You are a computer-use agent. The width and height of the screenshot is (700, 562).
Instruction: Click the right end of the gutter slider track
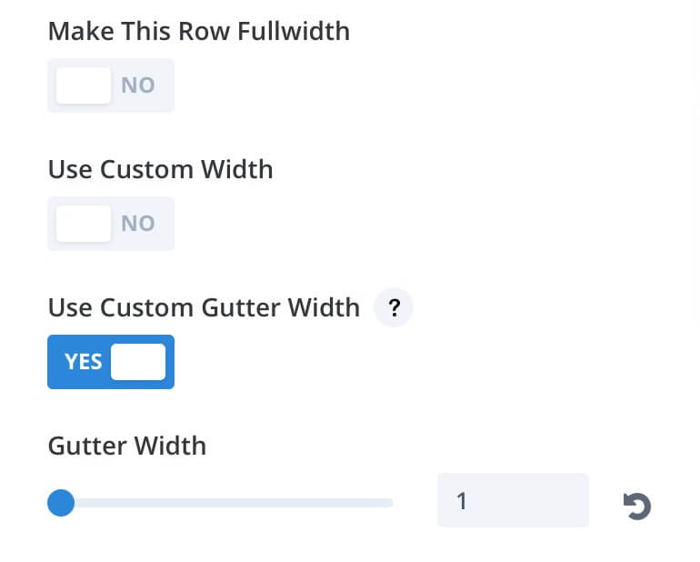(x=389, y=504)
